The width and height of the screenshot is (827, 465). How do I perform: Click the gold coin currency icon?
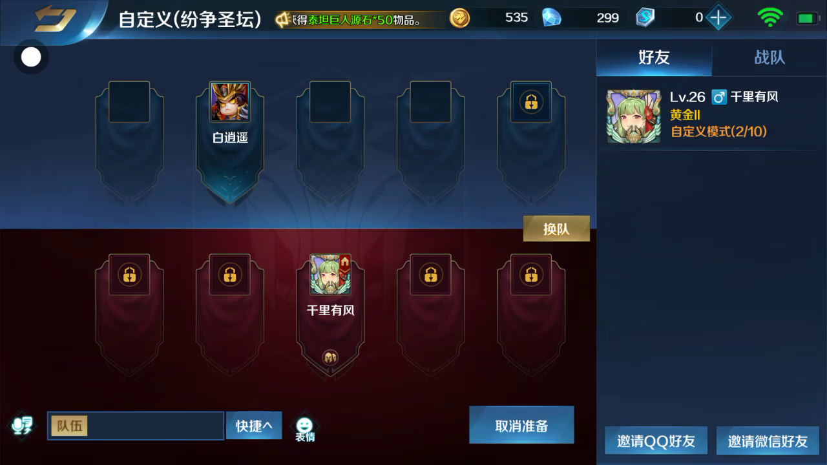coord(459,18)
